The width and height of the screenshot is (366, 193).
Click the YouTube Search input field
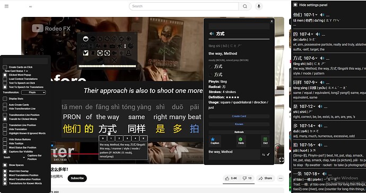(184, 6)
